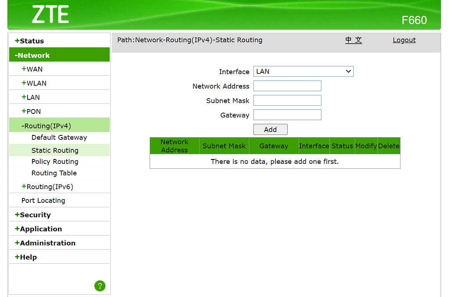Go to the Routing Table page

[54, 173]
